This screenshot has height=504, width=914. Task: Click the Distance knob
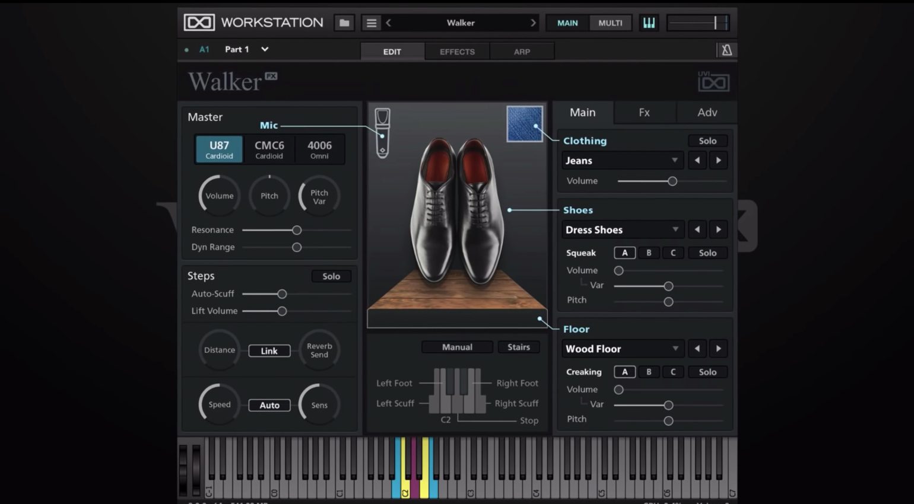(220, 350)
